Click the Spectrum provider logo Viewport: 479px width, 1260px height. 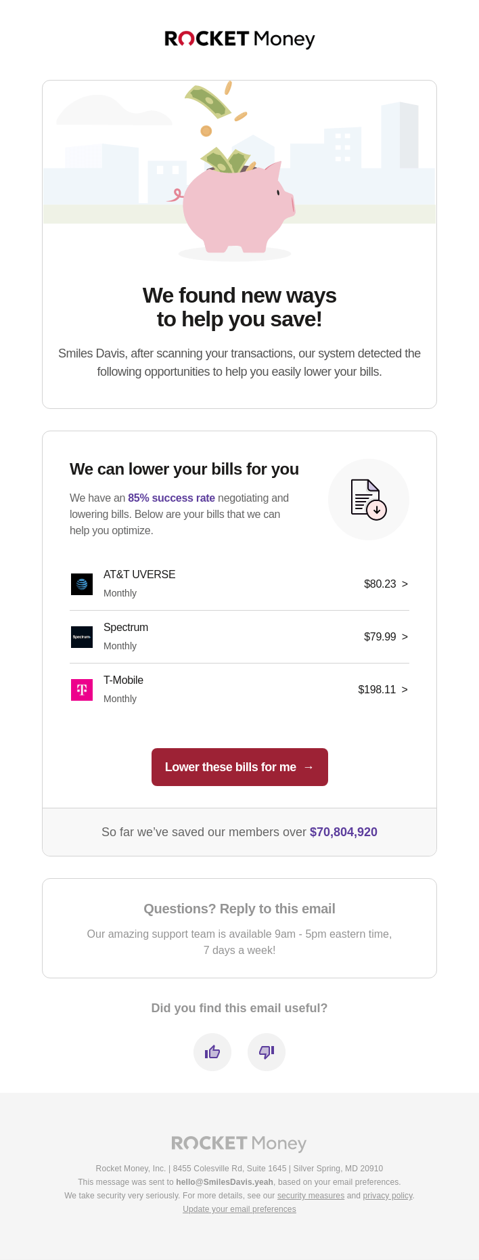click(81, 636)
